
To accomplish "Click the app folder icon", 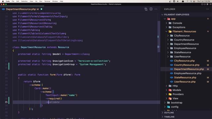I will (169, 19).
